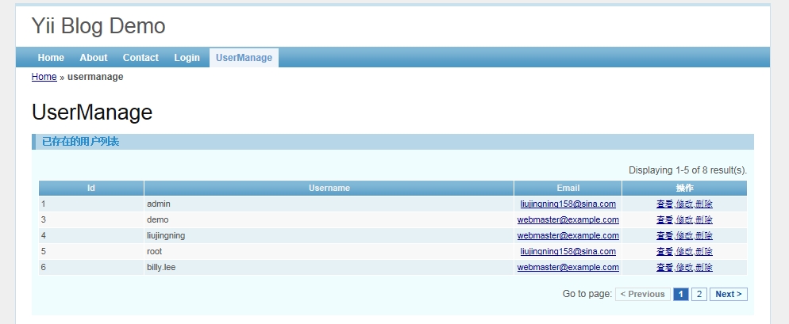This screenshot has height=324, width=789.
Task: Open the Home menu item
Action: click(51, 58)
